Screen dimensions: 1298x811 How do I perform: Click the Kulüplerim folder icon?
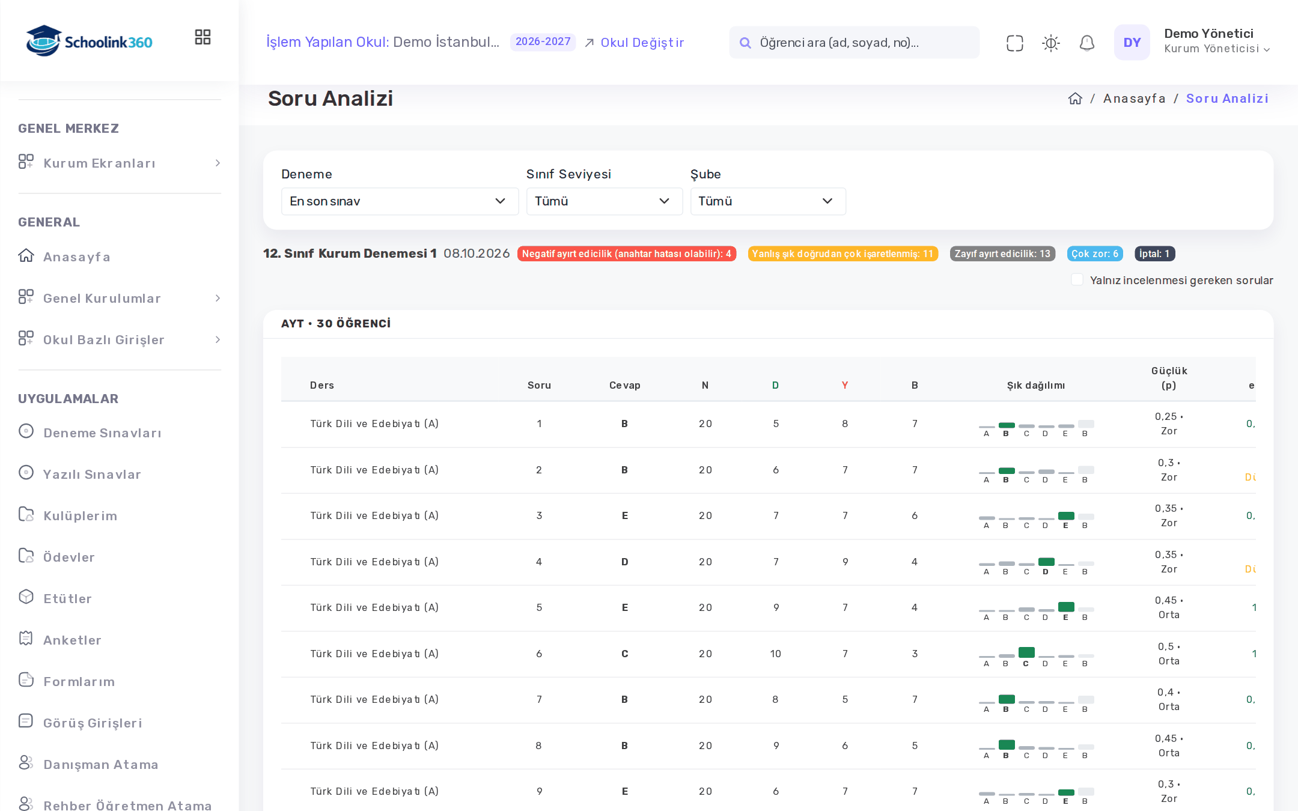[26, 514]
